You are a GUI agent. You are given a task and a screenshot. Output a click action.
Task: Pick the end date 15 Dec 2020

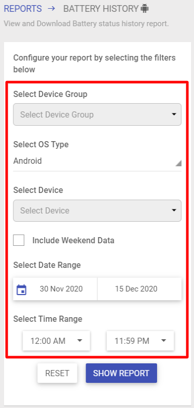pos(137,289)
